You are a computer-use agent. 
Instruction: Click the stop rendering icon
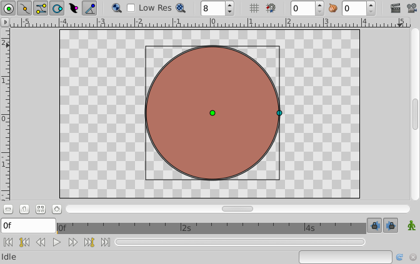click(x=413, y=257)
